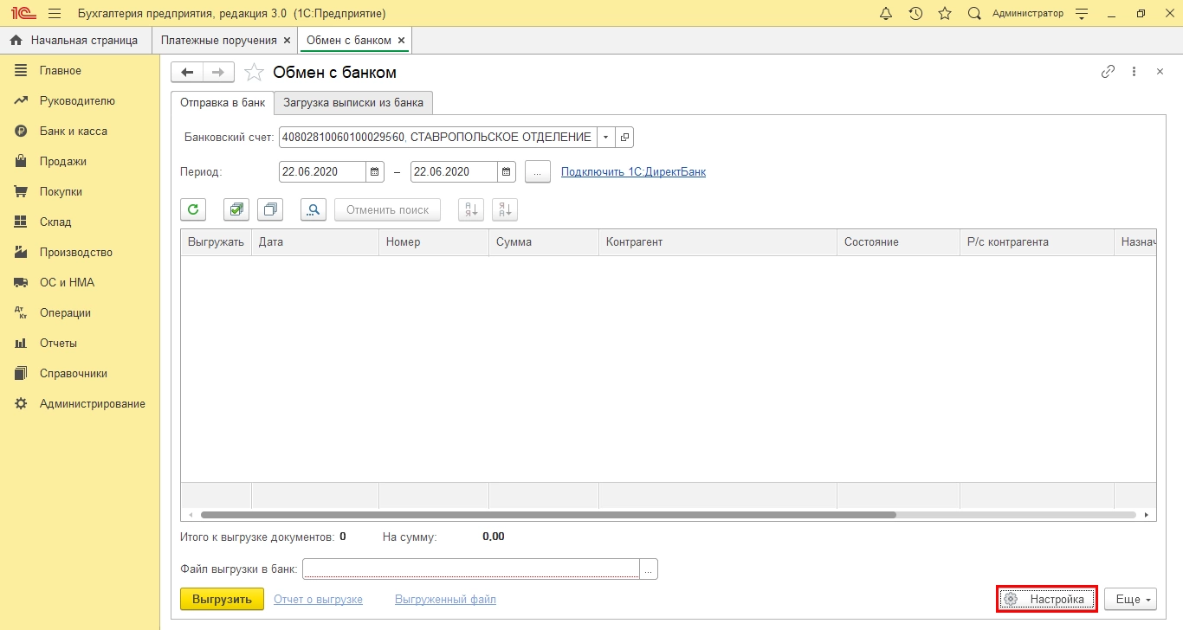The width and height of the screenshot is (1183, 630).
Task: Click the Дата column header
Action: click(315, 242)
